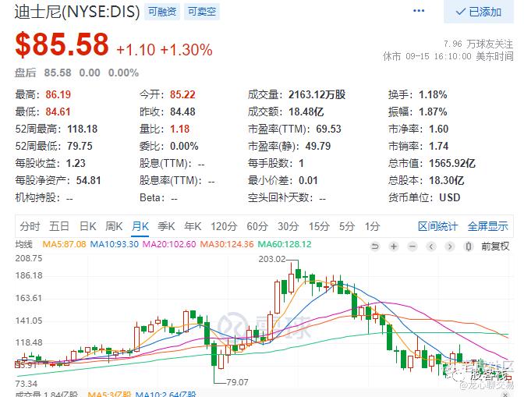524x397 pixels.
Task: Click the MA30:124.36 moving average label
Action: 227,244
